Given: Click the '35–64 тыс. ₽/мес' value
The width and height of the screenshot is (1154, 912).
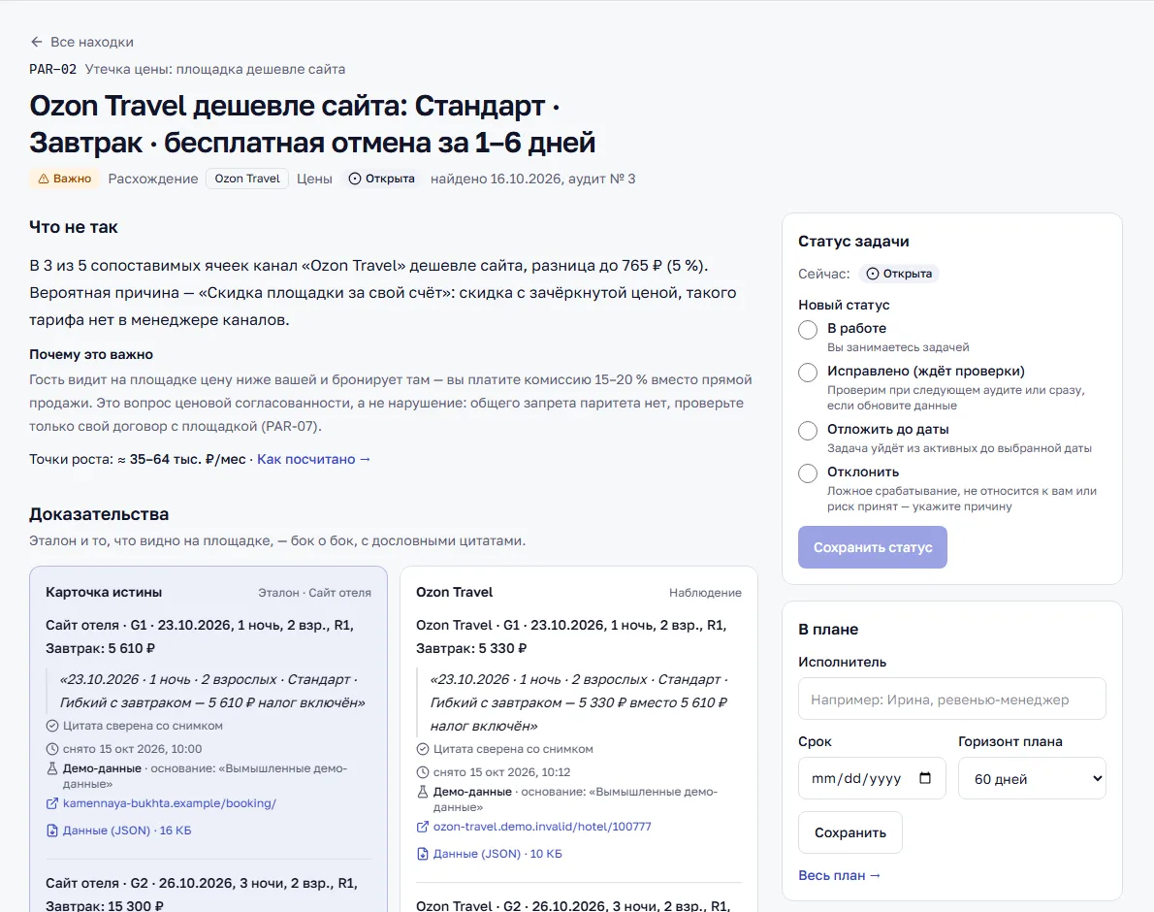Looking at the screenshot, I should (188, 459).
